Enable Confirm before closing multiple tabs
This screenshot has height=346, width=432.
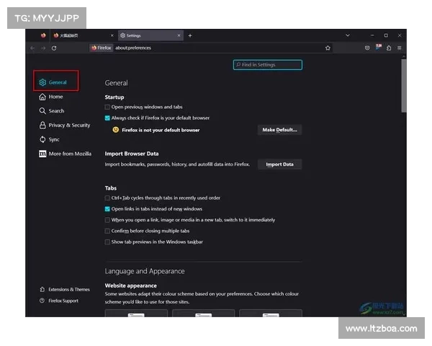tap(107, 231)
